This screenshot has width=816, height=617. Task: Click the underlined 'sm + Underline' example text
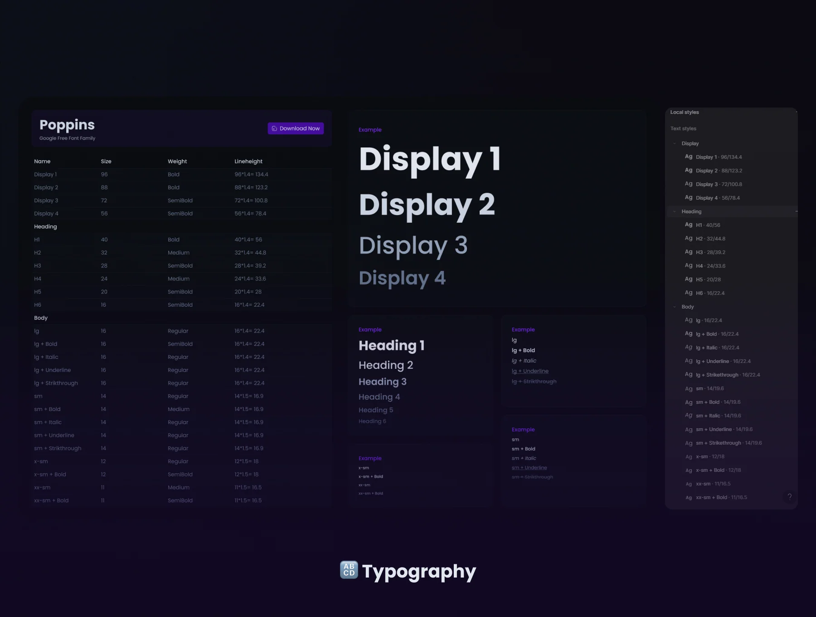pyautogui.click(x=529, y=468)
